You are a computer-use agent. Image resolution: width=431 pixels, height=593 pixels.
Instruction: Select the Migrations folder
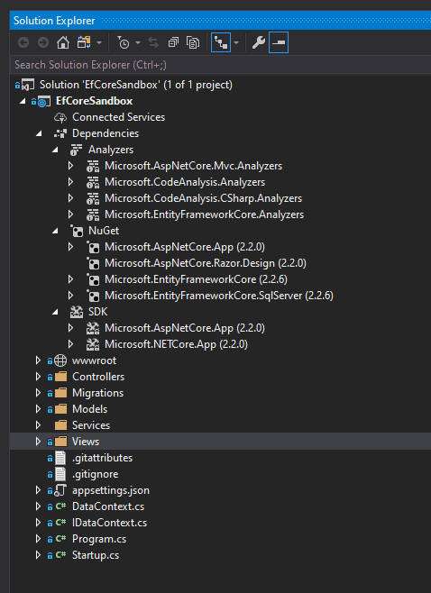click(97, 393)
